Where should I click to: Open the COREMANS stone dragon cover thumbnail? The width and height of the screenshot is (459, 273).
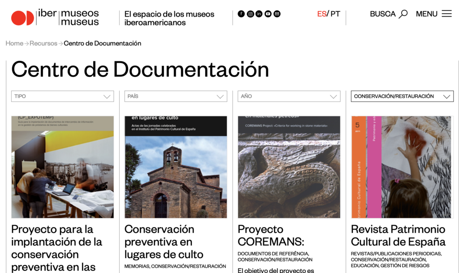pos(289,167)
